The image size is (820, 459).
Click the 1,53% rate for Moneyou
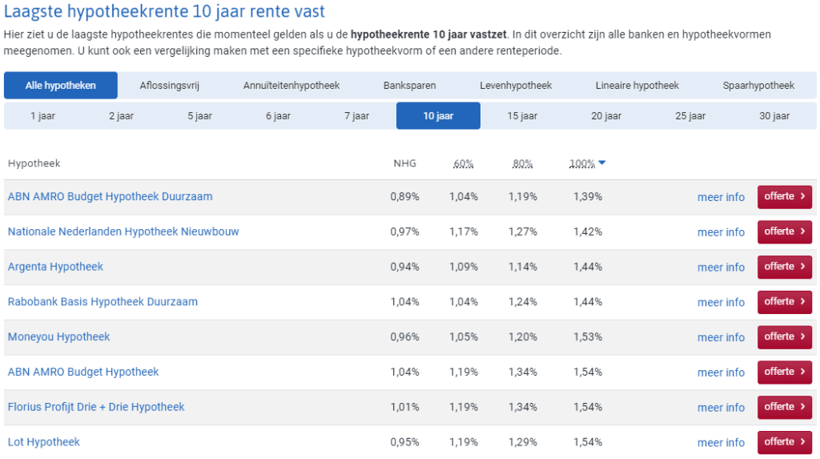pyautogui.click(x=588, y=337)
